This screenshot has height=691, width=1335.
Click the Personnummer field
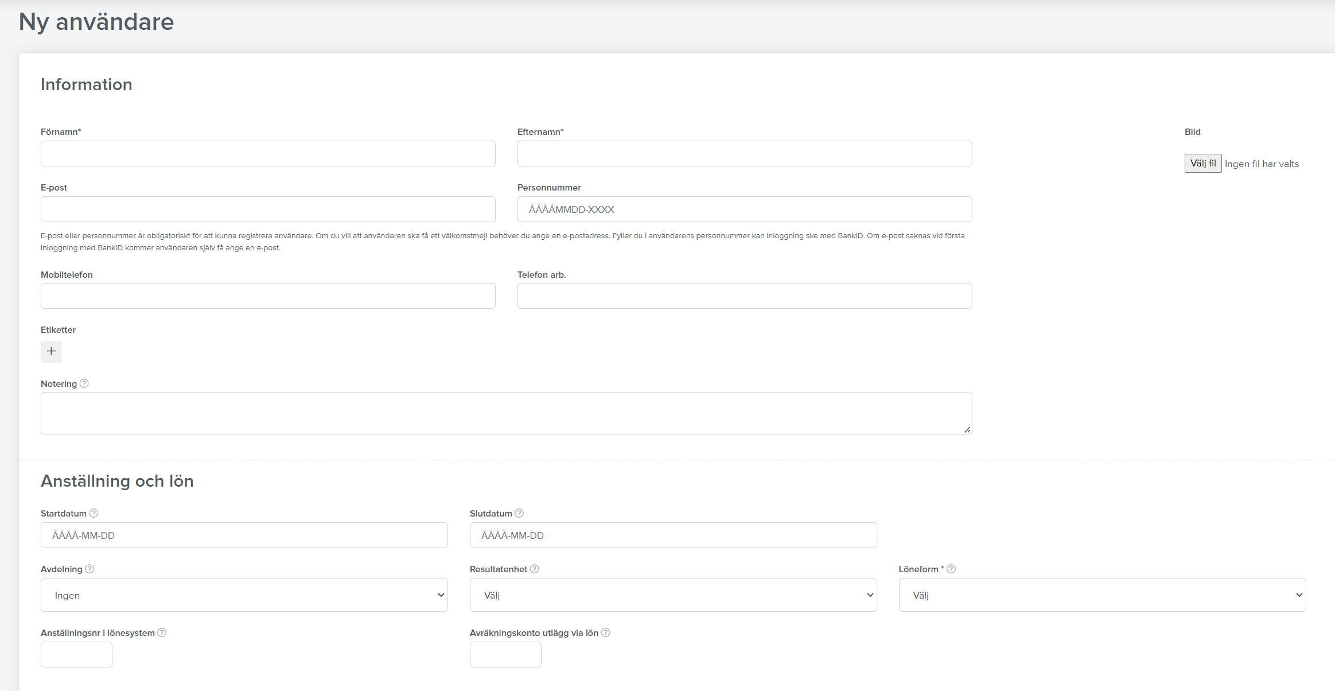coord(745,209)
